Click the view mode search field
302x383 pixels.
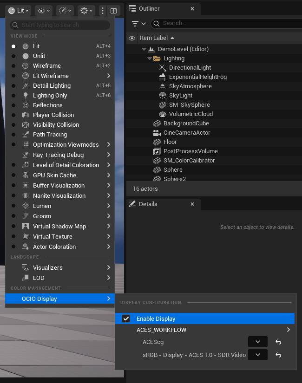tap(60, 25)
